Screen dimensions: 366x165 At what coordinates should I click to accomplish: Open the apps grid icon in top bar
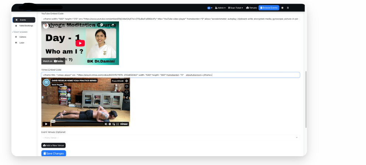point(288,8)
